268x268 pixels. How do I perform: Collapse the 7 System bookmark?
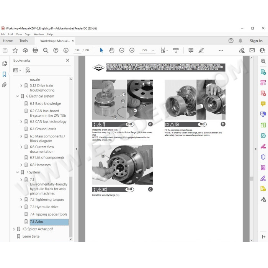(18, 172)
